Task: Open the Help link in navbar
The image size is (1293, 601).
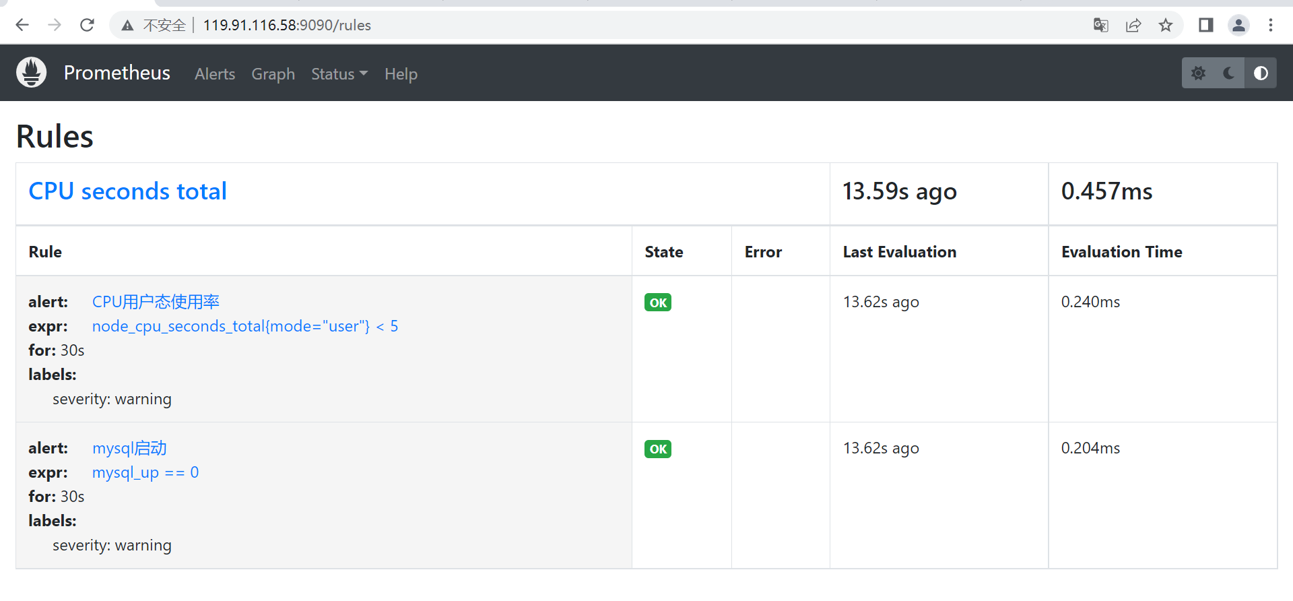Action: (401, 74)
